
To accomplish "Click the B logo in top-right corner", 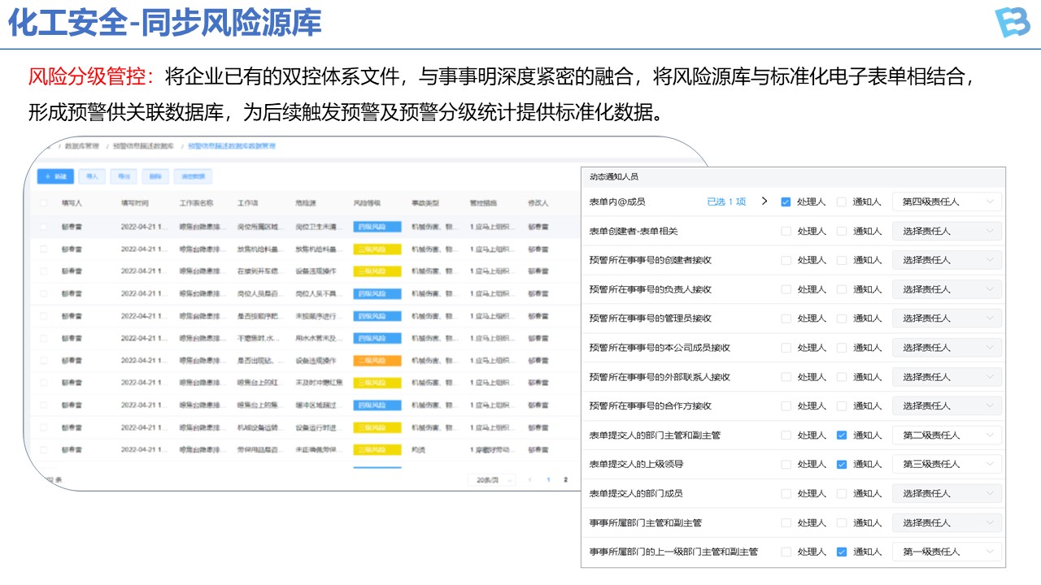I will [x=1012, y=22].
